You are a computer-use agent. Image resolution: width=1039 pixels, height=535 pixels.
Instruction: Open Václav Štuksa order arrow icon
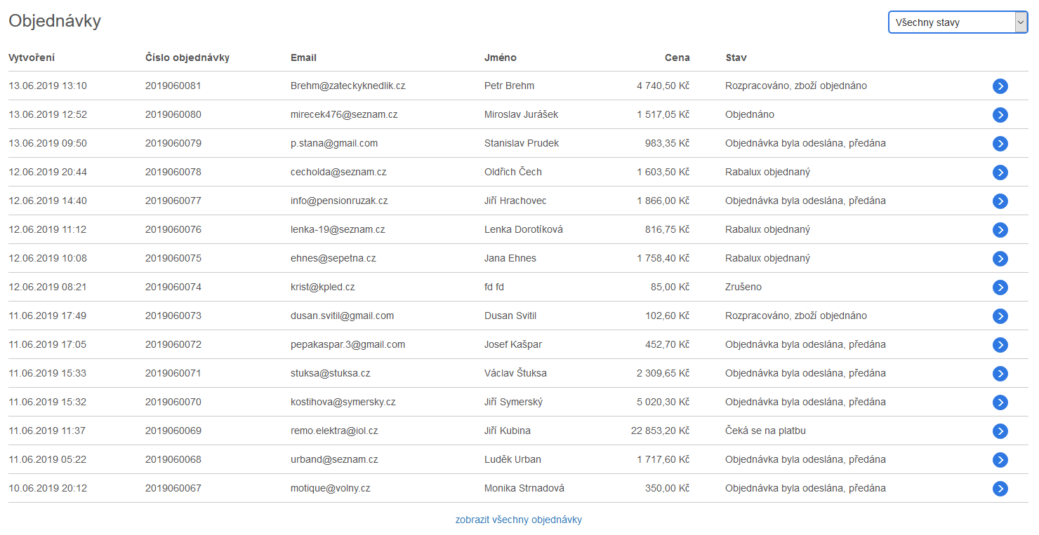click(1000, 374)
